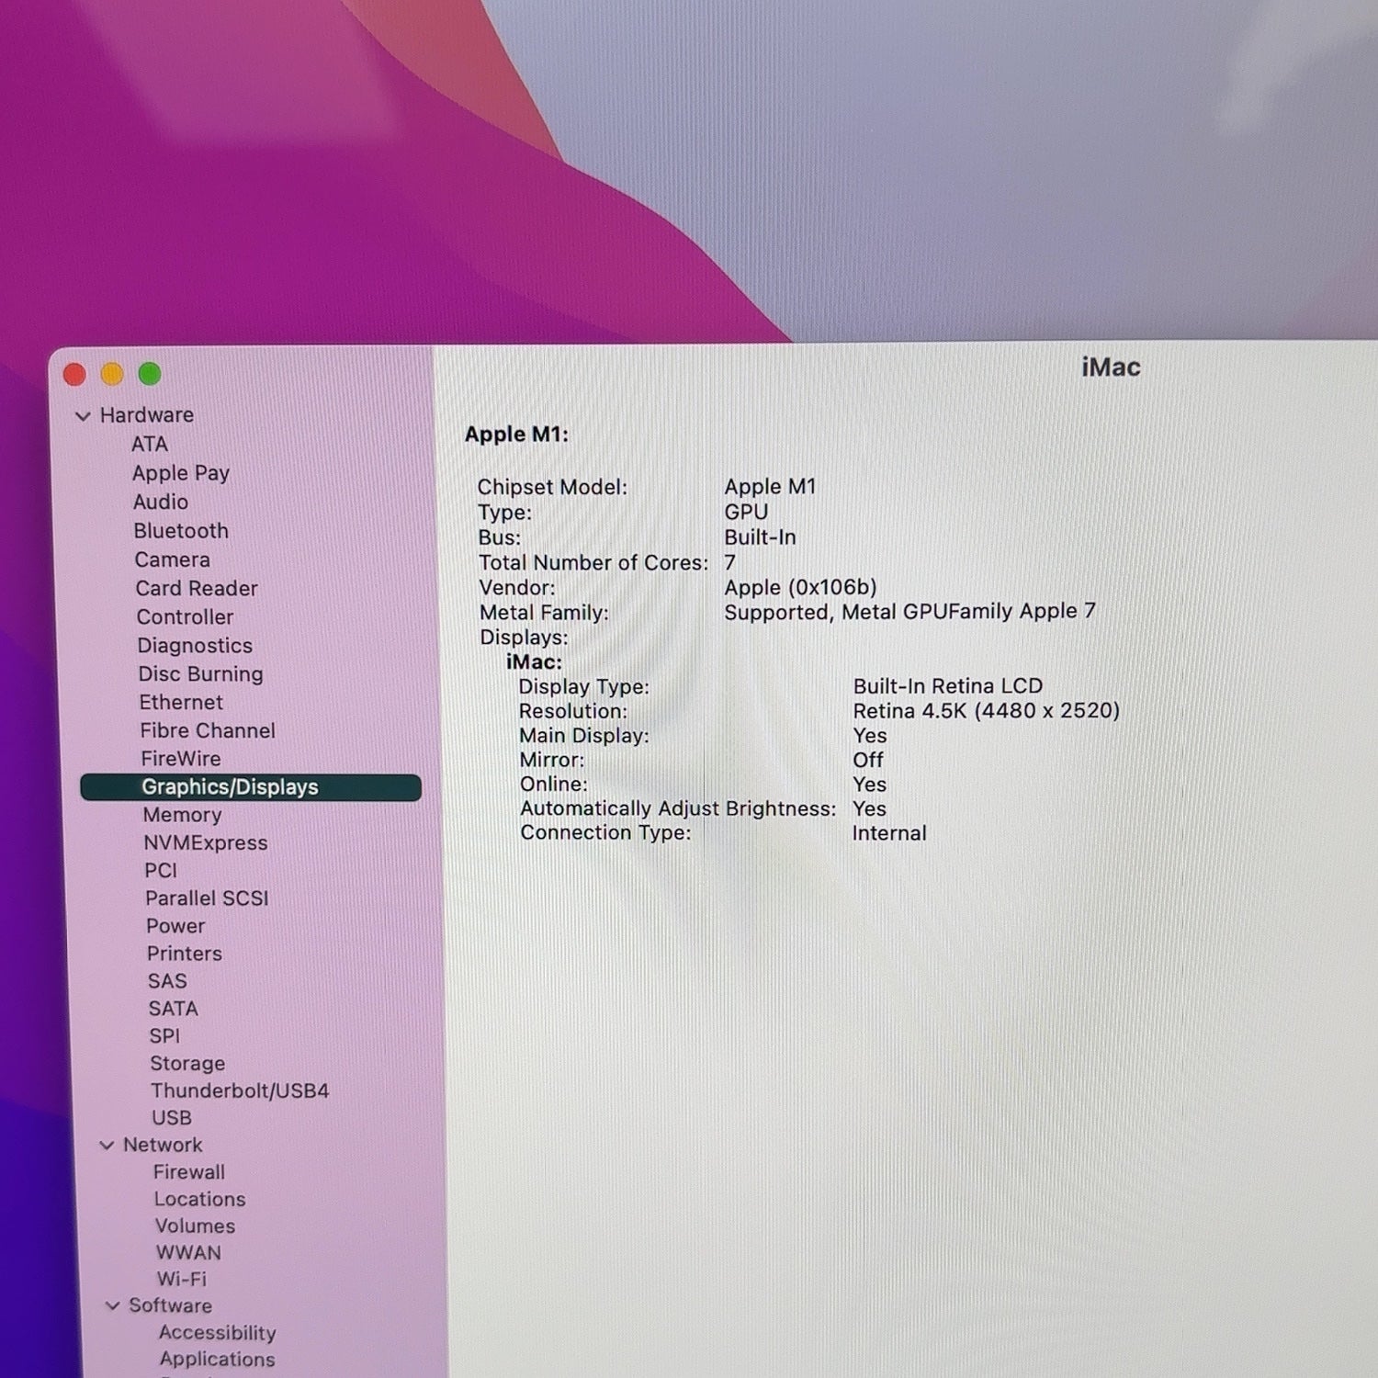Click the 'Apple M1:' heading
This screenshot has height=1378, width=1378.
pyautogui.click(x=516, y=435)
